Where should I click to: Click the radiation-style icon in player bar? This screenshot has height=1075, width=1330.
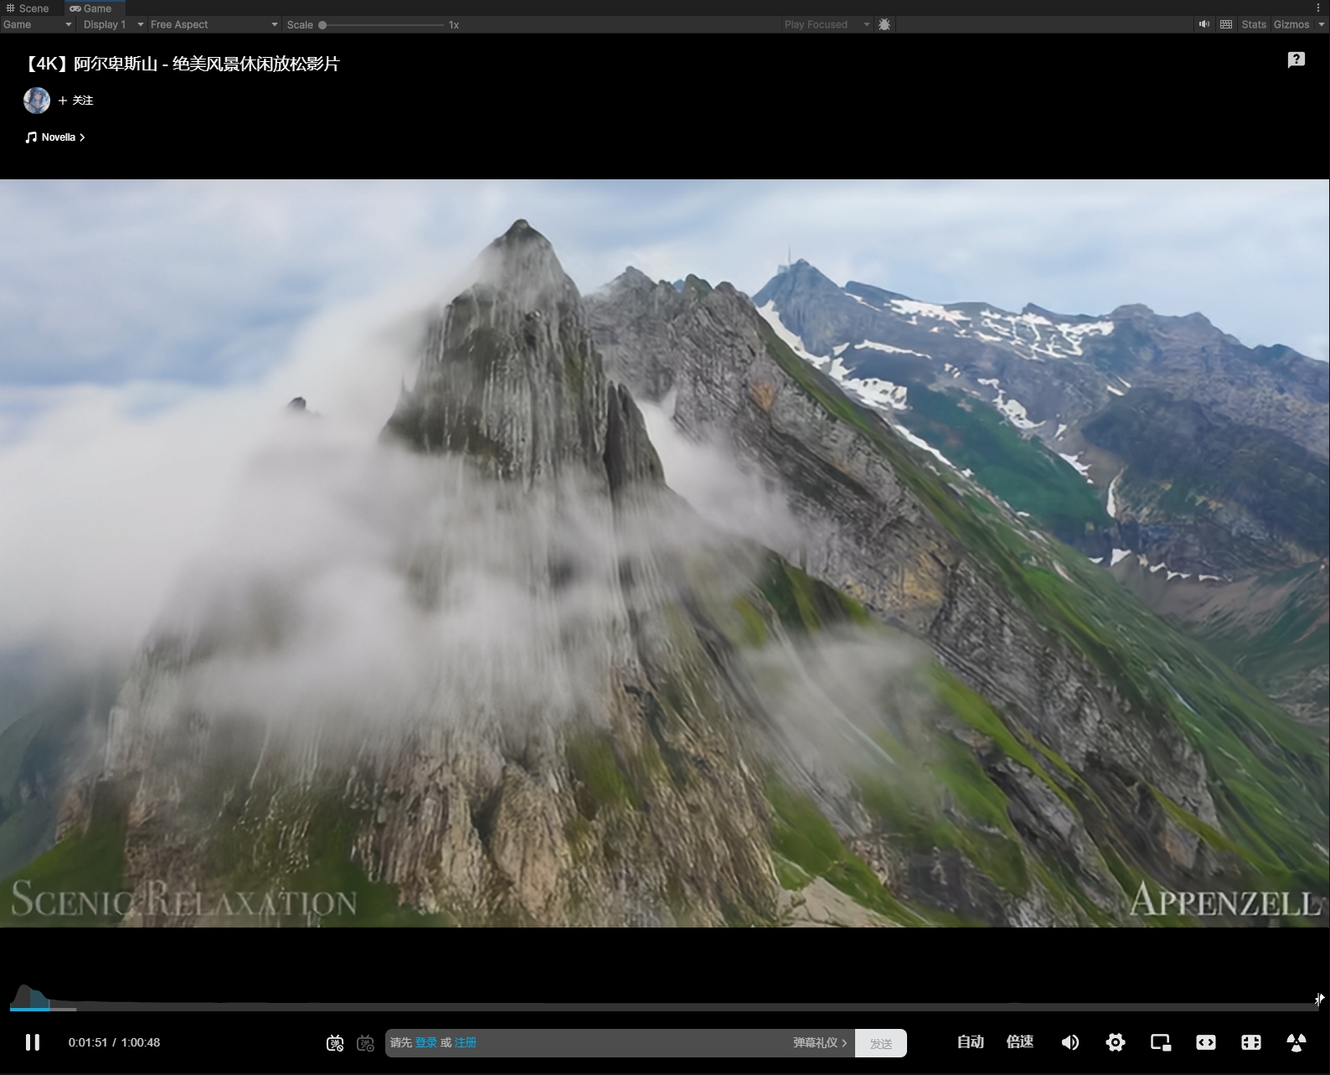click(1296, 1042)
